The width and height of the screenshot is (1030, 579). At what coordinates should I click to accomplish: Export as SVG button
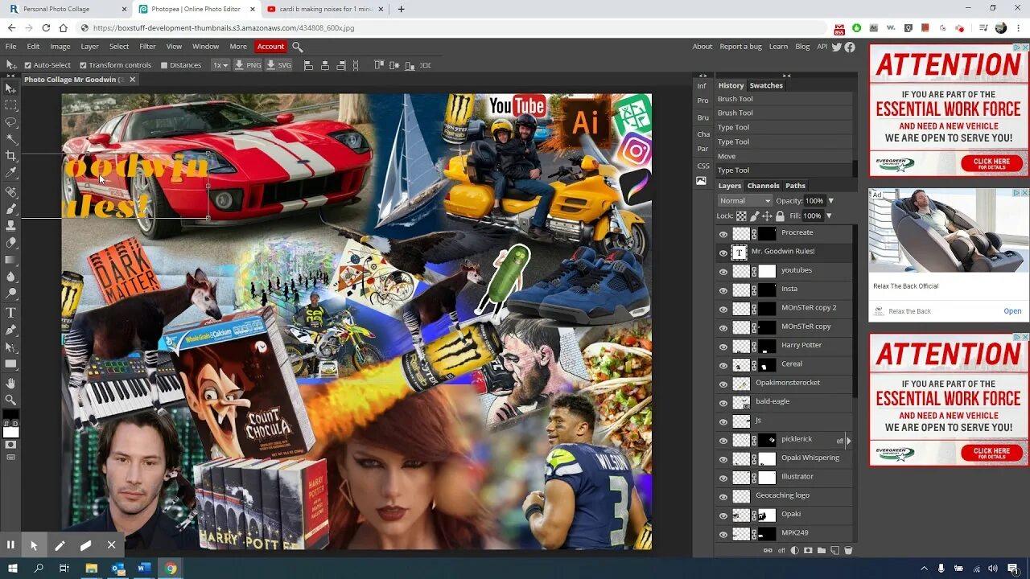tap(279, 65)
